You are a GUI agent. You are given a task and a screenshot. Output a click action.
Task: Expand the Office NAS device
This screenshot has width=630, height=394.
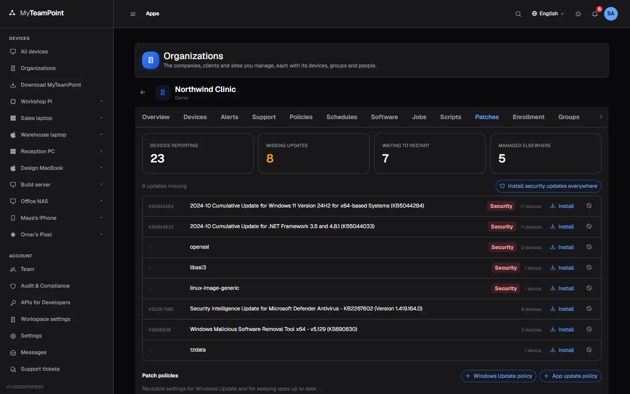pyautogui.click(x=101, y=201)
